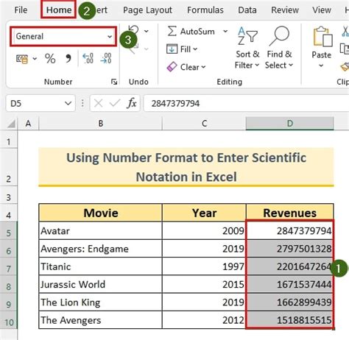This screenshot has height=340, width=349.
Task: Click the Decrease Decimal icon
Action: 106,59
